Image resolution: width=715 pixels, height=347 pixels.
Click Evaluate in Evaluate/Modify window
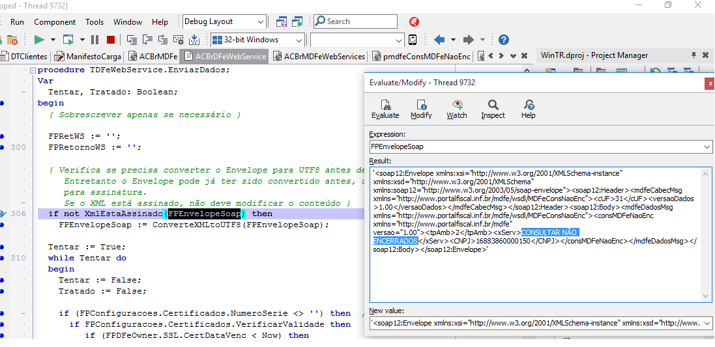coord(385,109)
